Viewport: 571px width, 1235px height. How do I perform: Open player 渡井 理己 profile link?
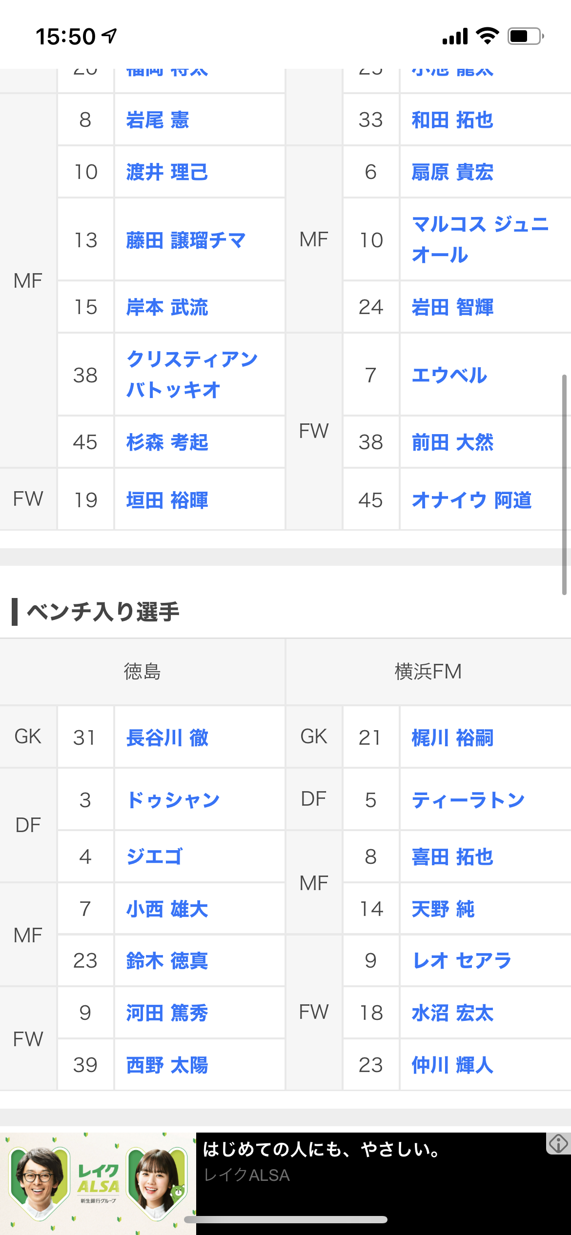pyautogui.click(x=167, y=172)
